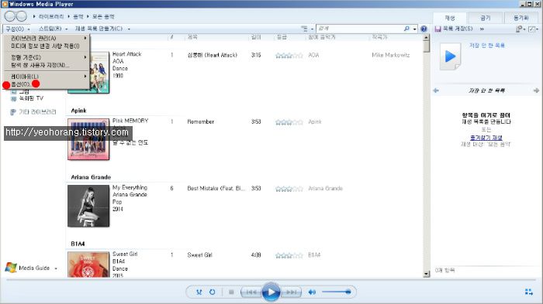Open the Media Guide dropdown arrow
The image size is (543, 304).
click(x=56, y=268)
